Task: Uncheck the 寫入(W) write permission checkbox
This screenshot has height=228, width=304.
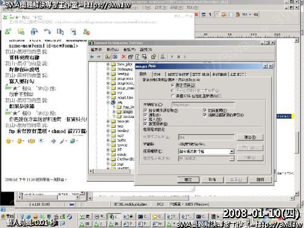Action: tap(145, 119)
